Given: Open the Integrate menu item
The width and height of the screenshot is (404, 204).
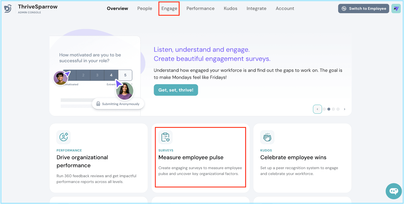Looking at the screenshot, I should point(256,9).
